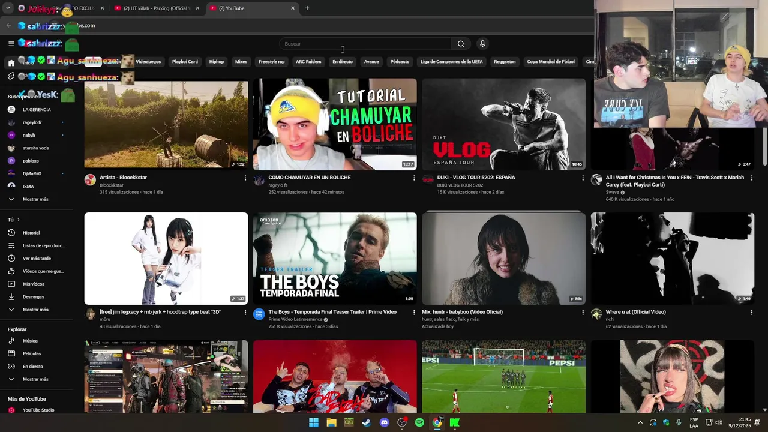Viewport: 768px width, 432px height.
Task: Open Where u at (Official Video) title
Action: point(635,312)
